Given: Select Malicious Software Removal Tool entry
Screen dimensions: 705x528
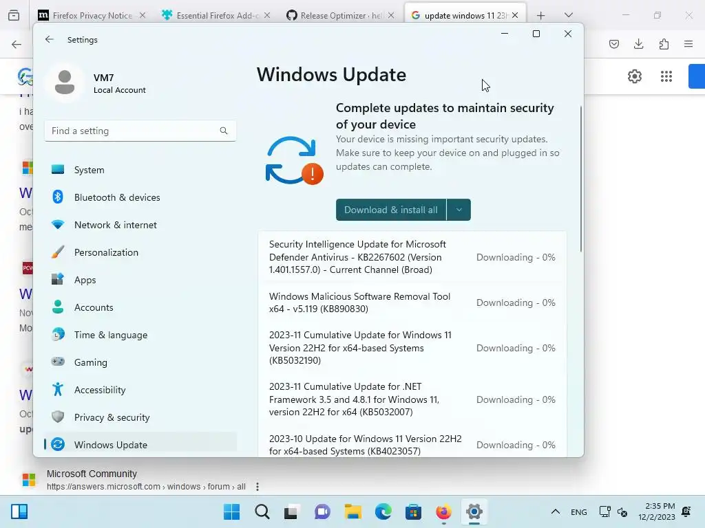Looking at the screenshot, I should (412, 302).
